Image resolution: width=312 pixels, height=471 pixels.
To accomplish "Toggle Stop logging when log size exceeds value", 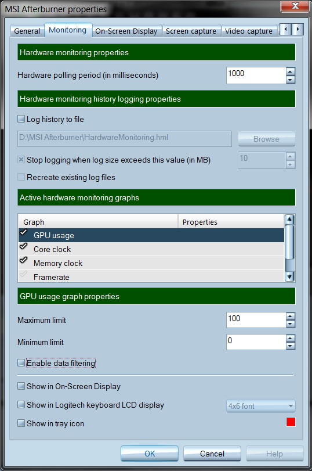I will pyautogui.click(x=21, y=160).
